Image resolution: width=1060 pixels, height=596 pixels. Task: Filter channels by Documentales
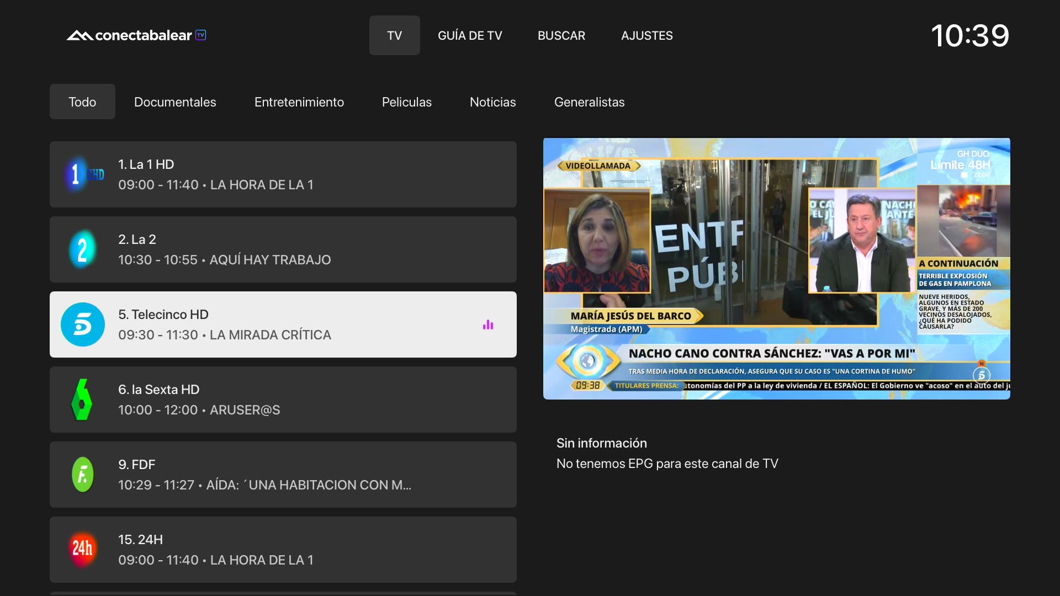coord(175,102)
